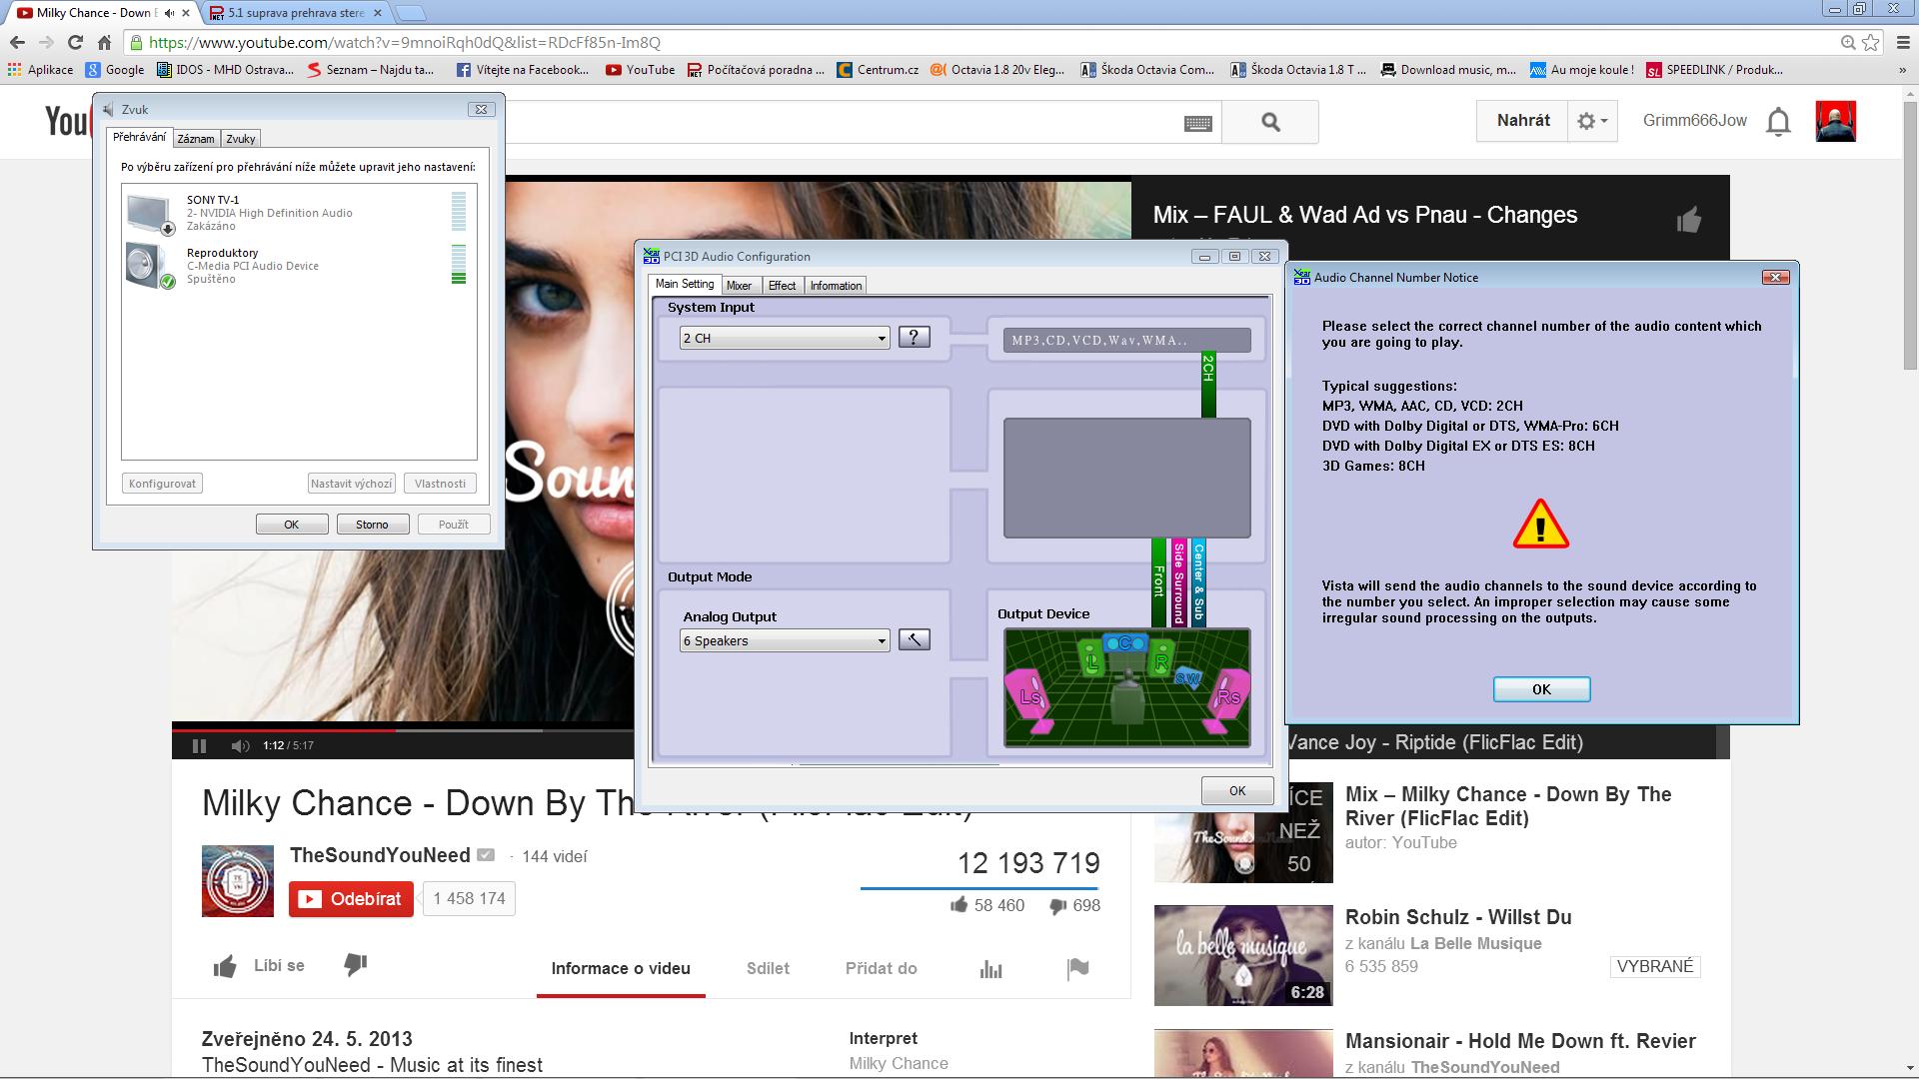Click the question mark help button

[914, 337]
